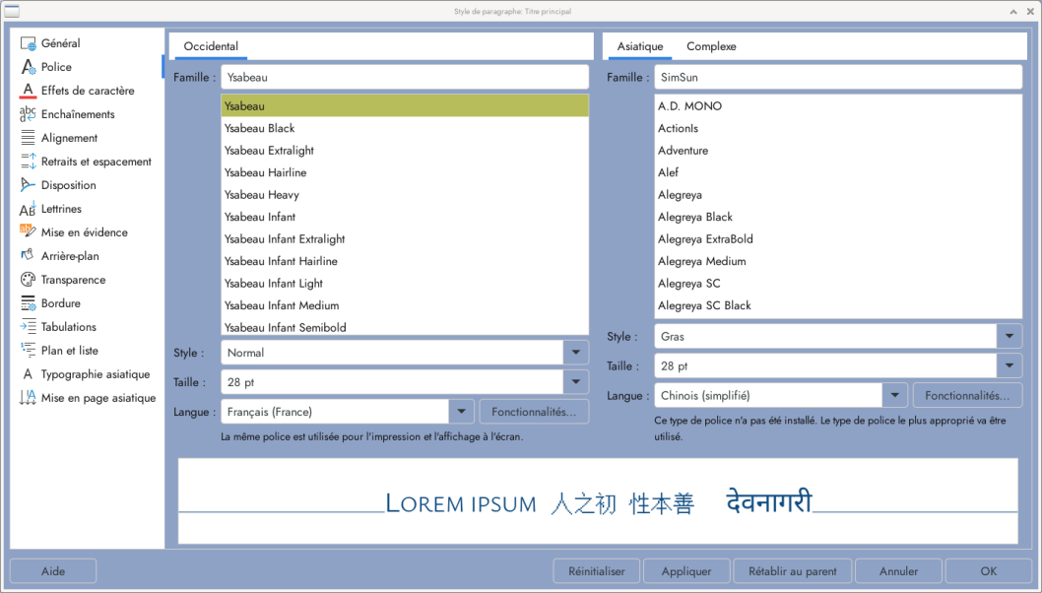Click the Bordure sidebar icon
This screenshot has height=593, width=1042.
(x=28, y=303)
